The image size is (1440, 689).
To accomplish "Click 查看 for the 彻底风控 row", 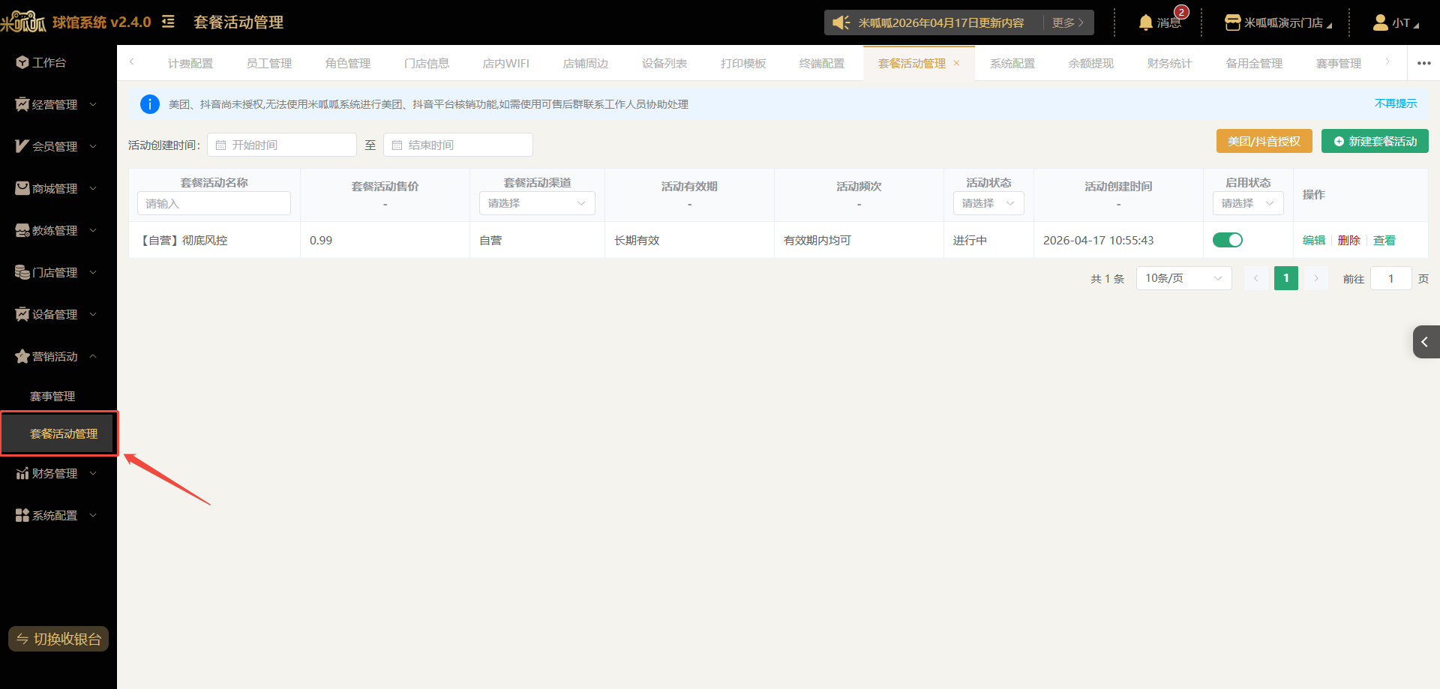I will point(1384,240).
